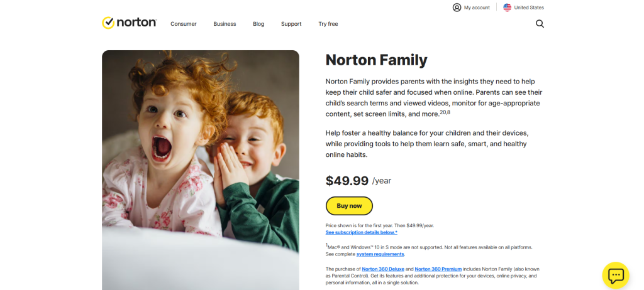644x290 pixels.
Task: Open the search magnifier icon
Action: [540, 24]
